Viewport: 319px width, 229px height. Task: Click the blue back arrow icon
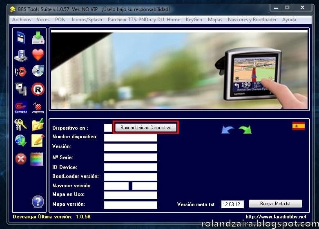228,130
